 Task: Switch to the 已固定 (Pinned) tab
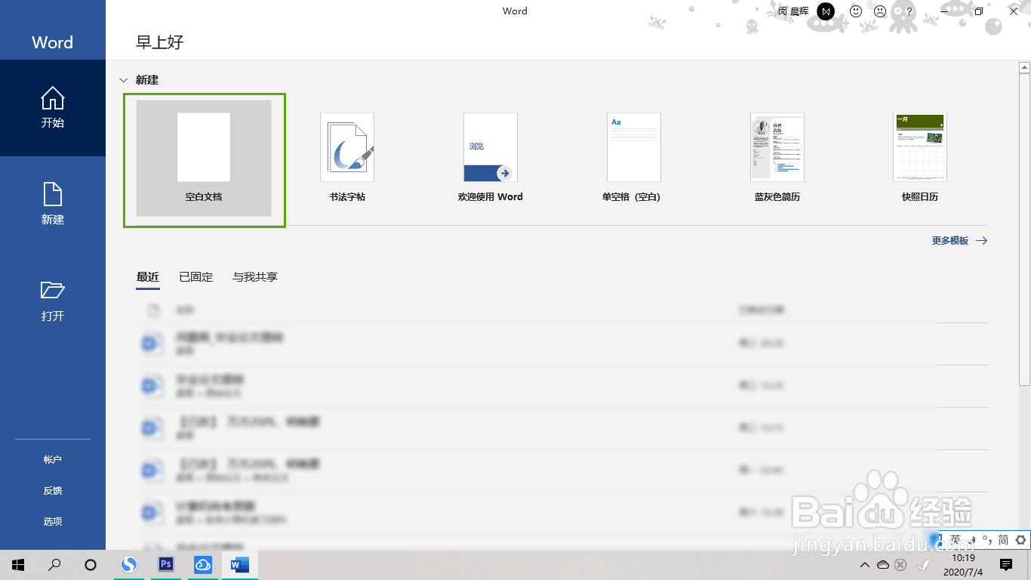click(196, 277)
